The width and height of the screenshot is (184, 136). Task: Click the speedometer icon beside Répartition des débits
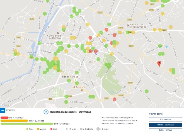[46, 112]
